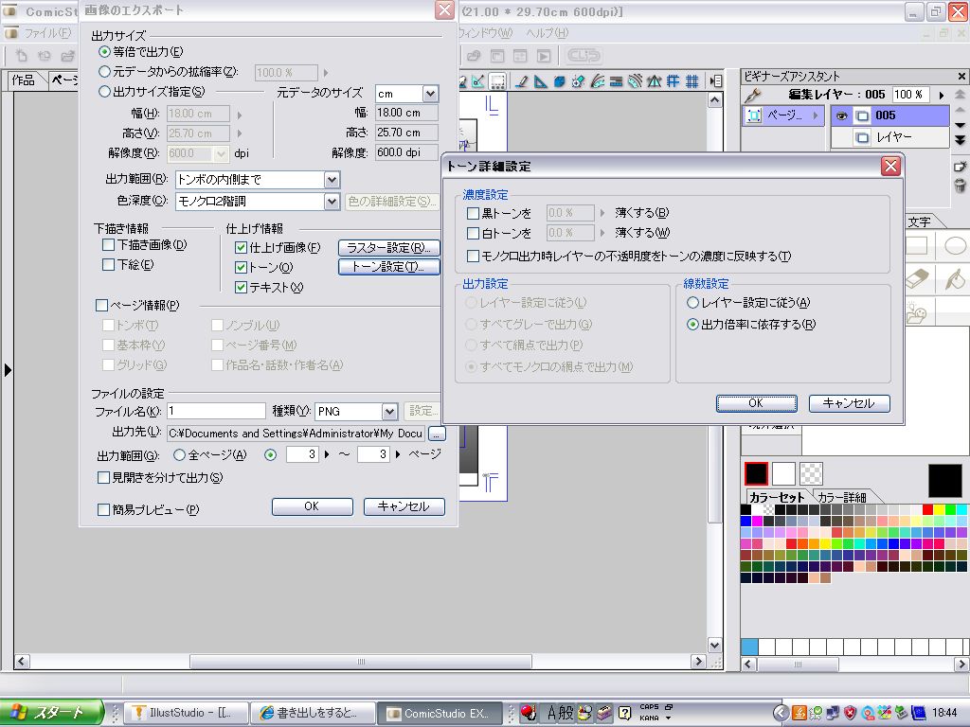Check the 白トーンを checkbox
Image resolution: width=970 pixels, height=727 pixels.
pos(474,233)
